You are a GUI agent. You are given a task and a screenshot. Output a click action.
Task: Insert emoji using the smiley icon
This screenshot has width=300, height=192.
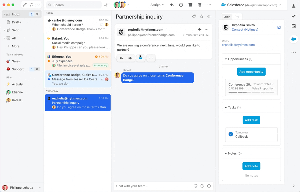tap(195, 186)
